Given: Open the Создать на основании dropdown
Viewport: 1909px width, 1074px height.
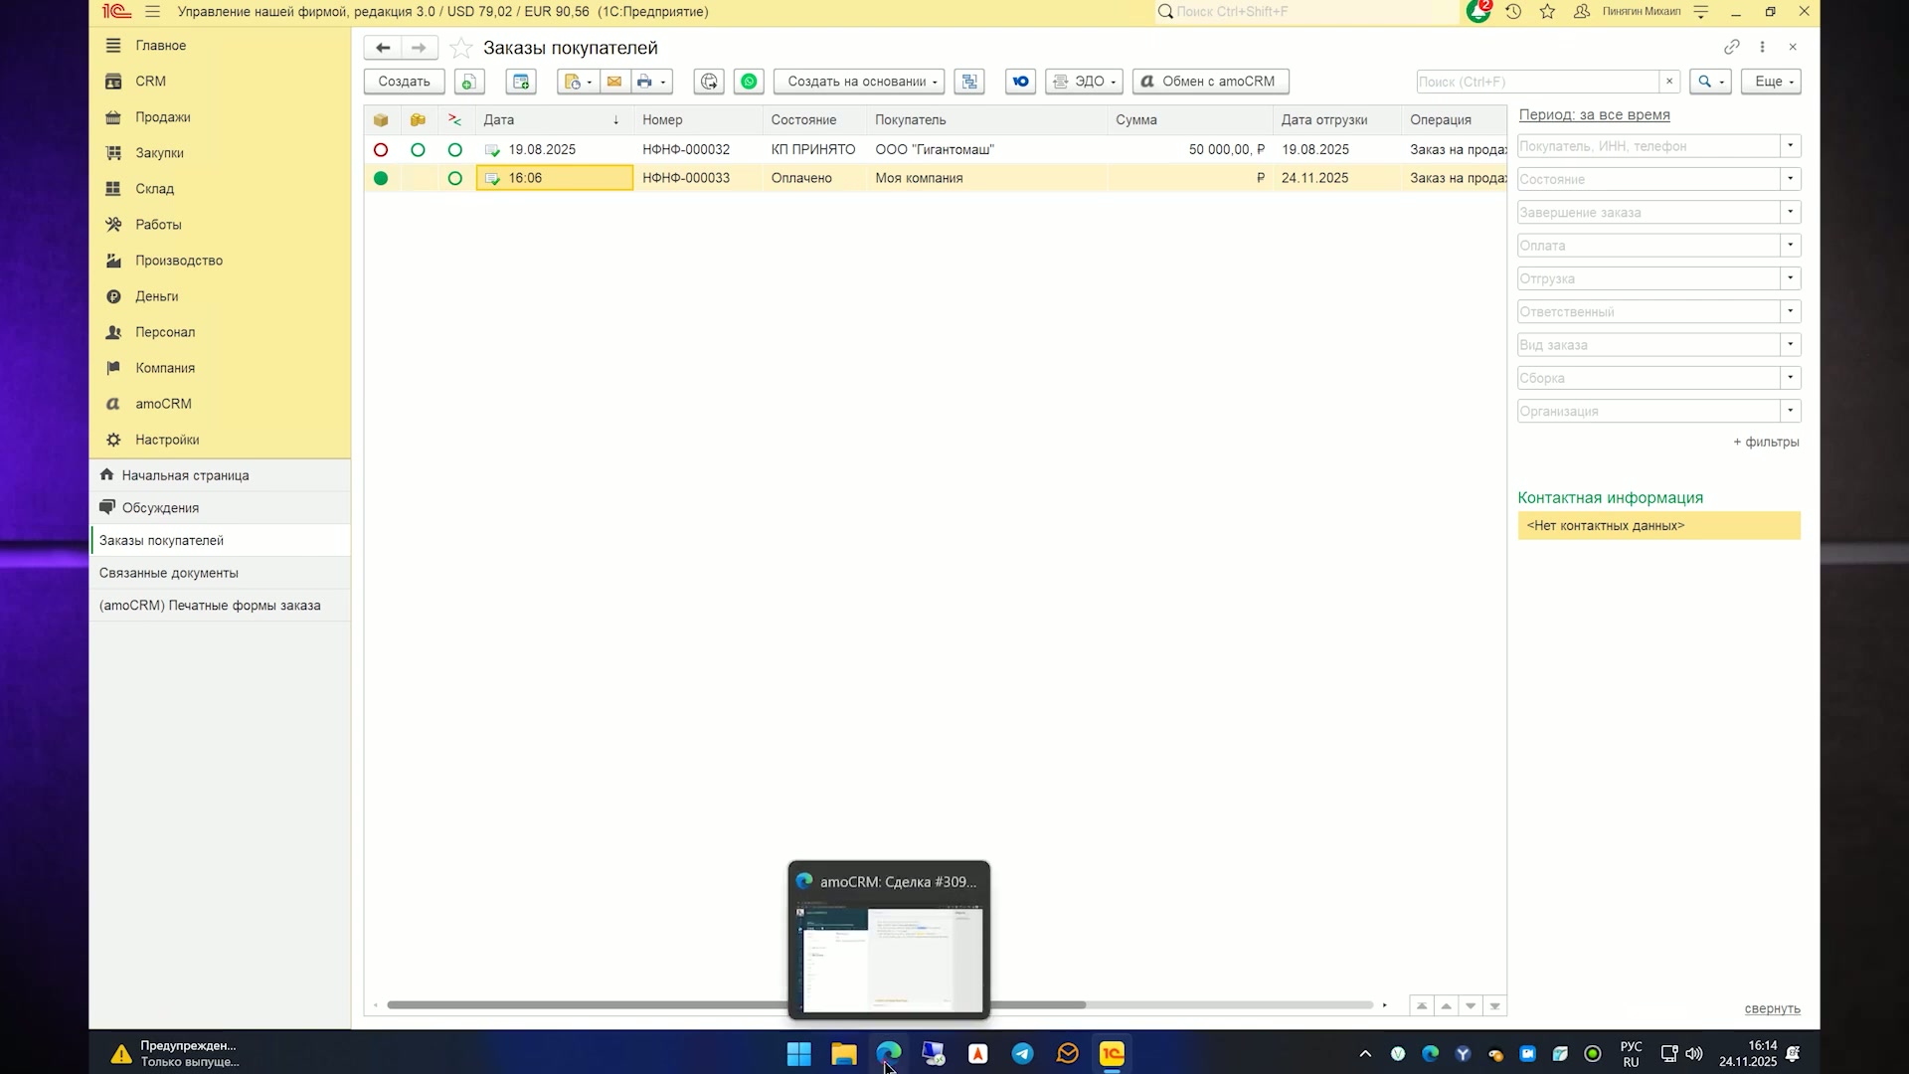Looking at the screenshot, I should pyautogui.click(x=860, y=82).
